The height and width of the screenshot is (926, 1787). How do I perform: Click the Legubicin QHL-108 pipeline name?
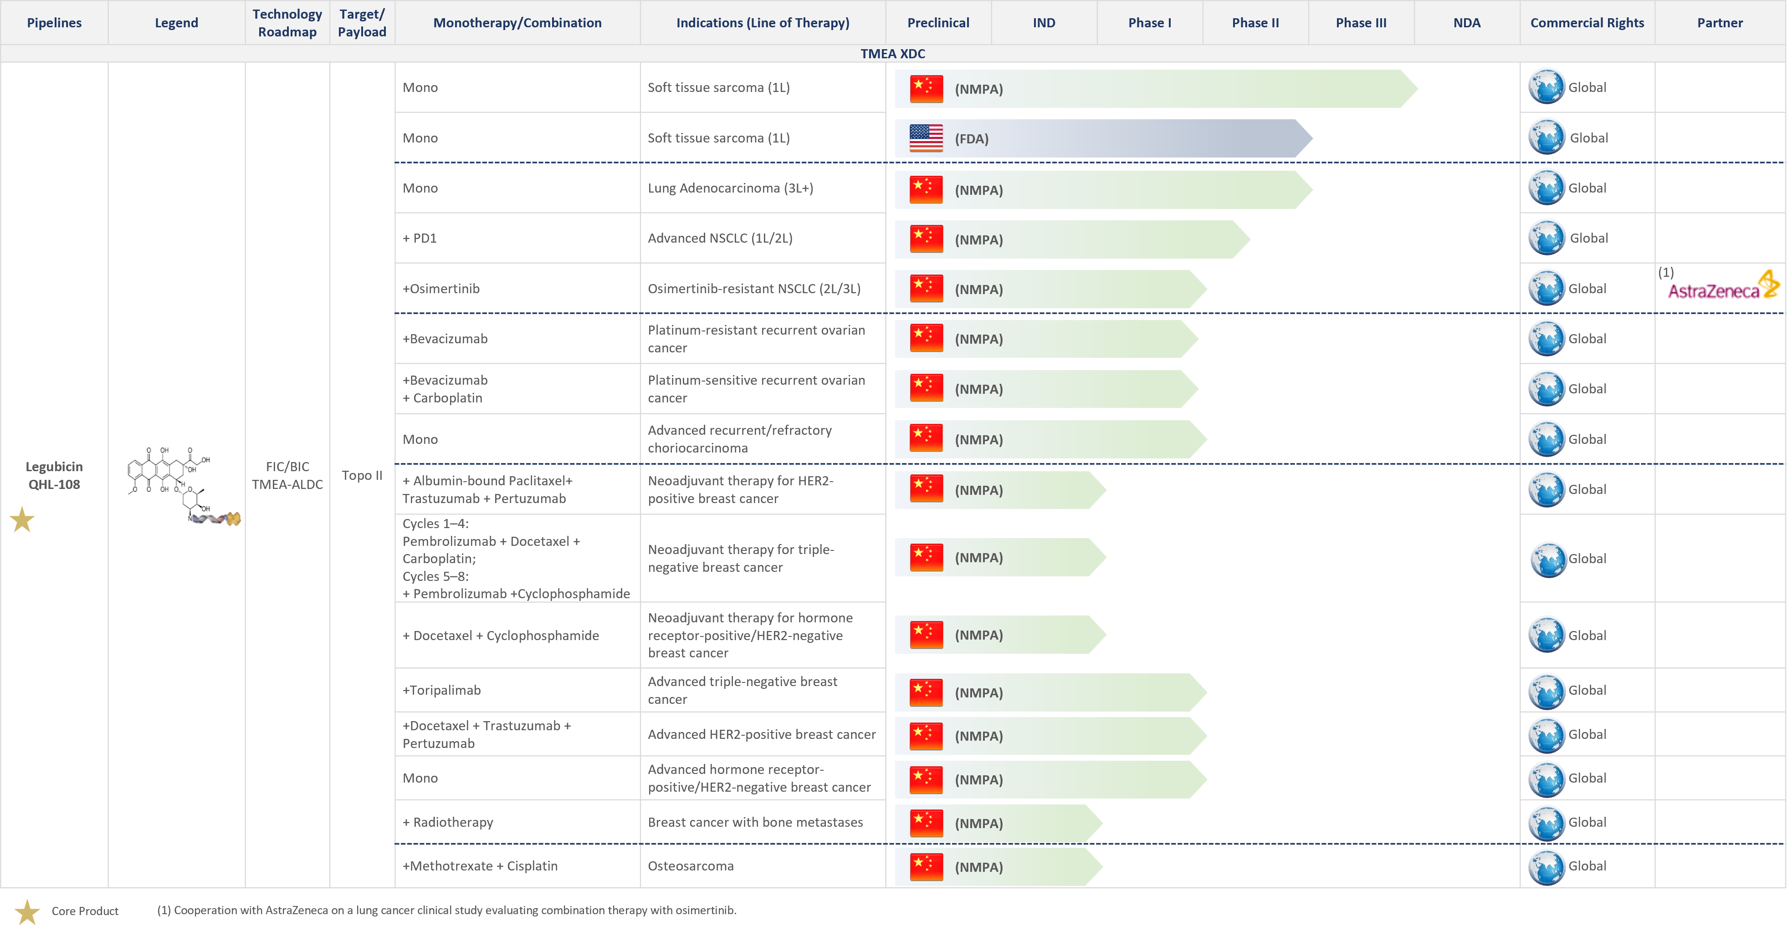[x=54, y=475]
